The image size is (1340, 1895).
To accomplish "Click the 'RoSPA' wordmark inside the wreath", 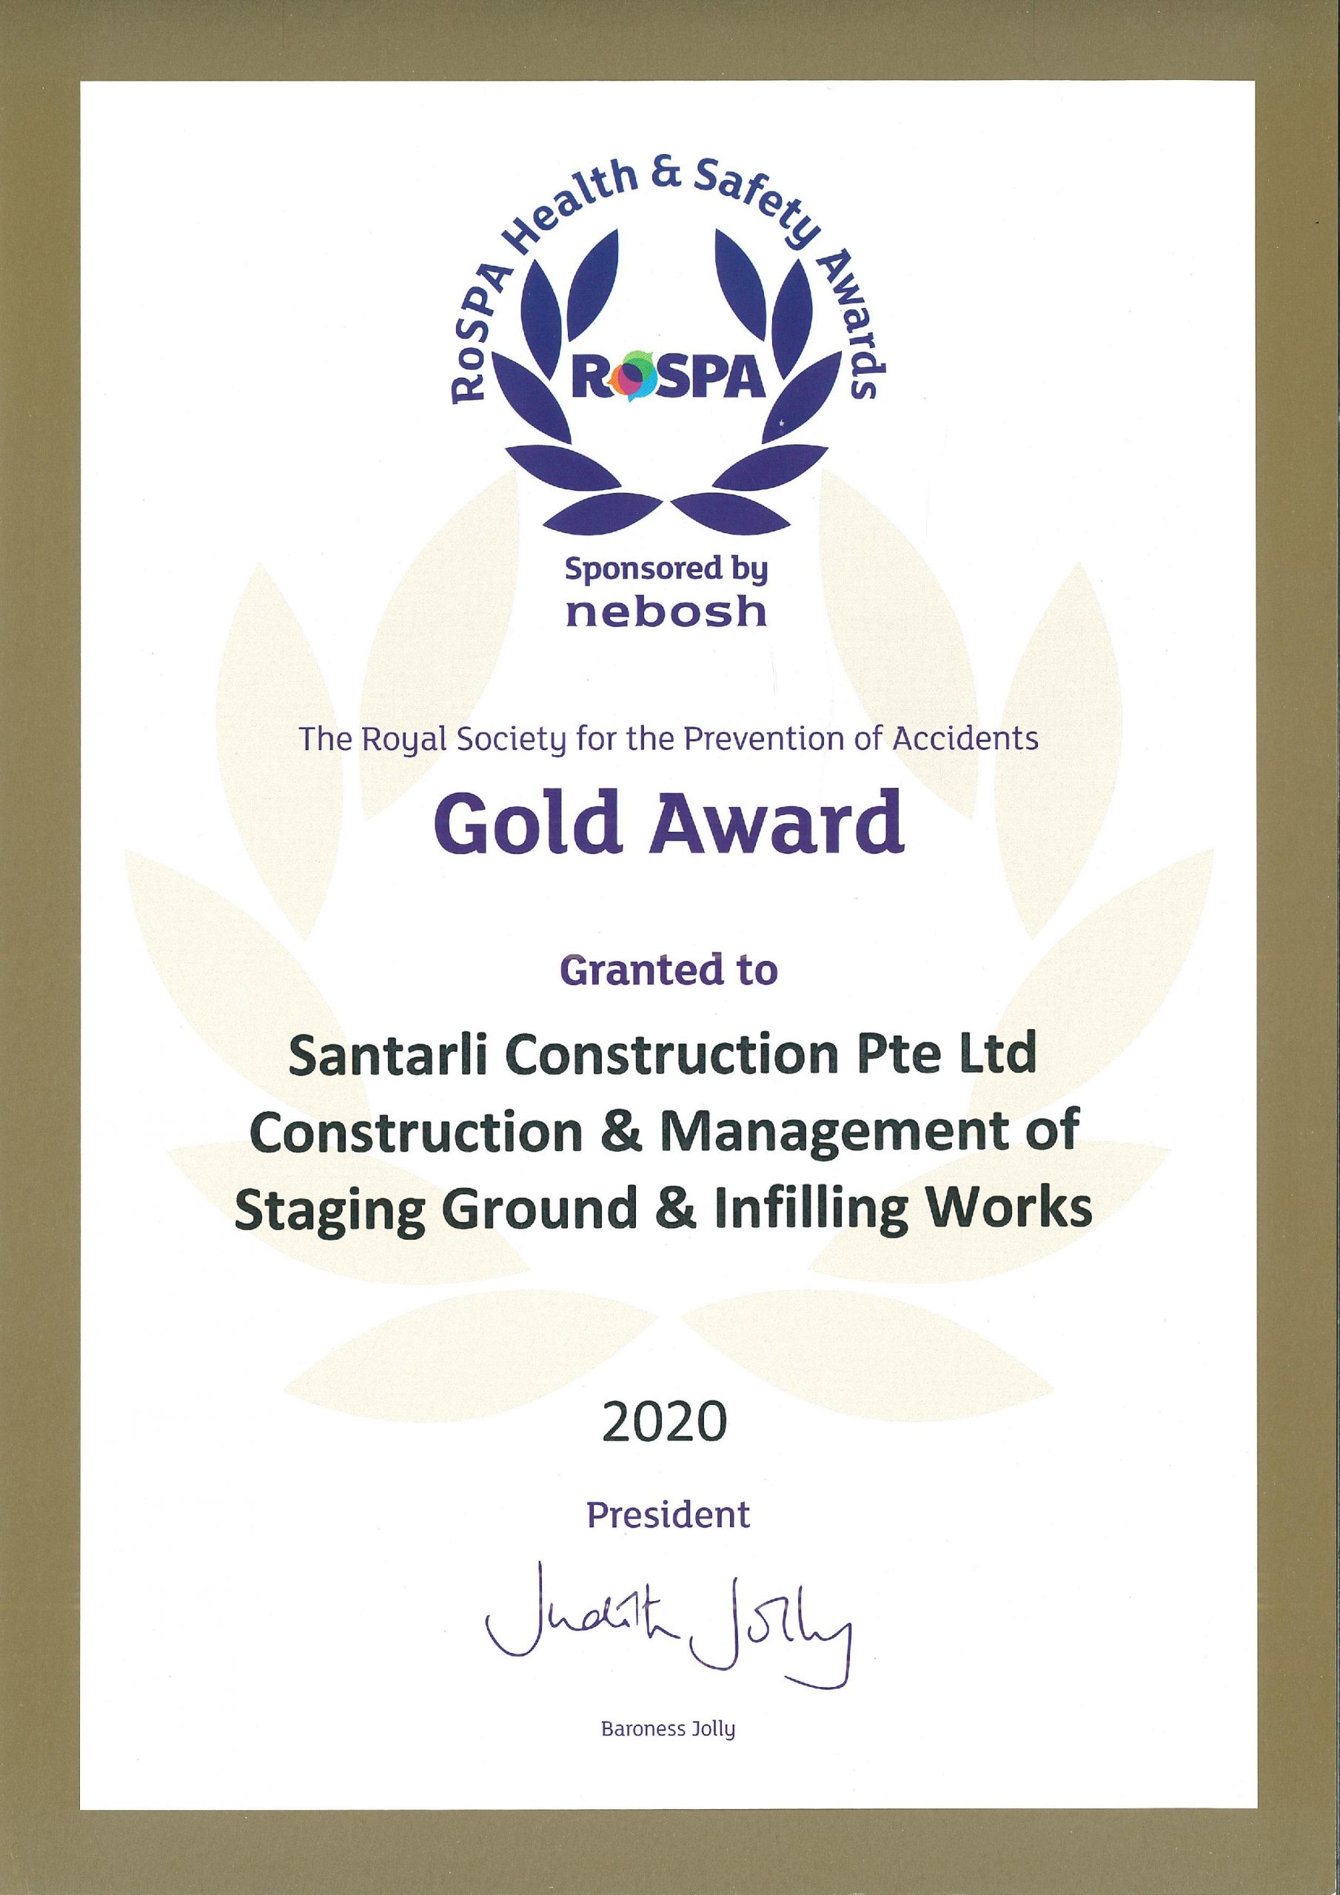I will click(x=669, y=378).
